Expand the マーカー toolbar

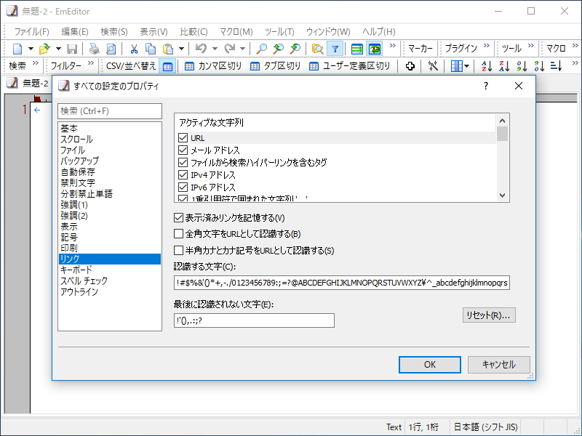[x=420, y=49]
